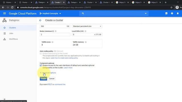Open the incognito profile icon

pos(177,7)
